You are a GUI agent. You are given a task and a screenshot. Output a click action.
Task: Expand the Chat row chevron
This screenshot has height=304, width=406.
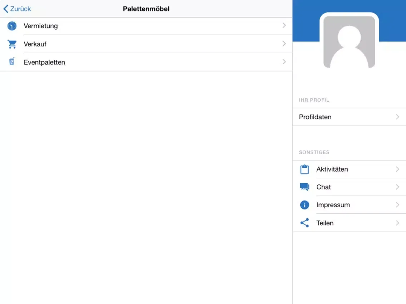pos(397,187)
